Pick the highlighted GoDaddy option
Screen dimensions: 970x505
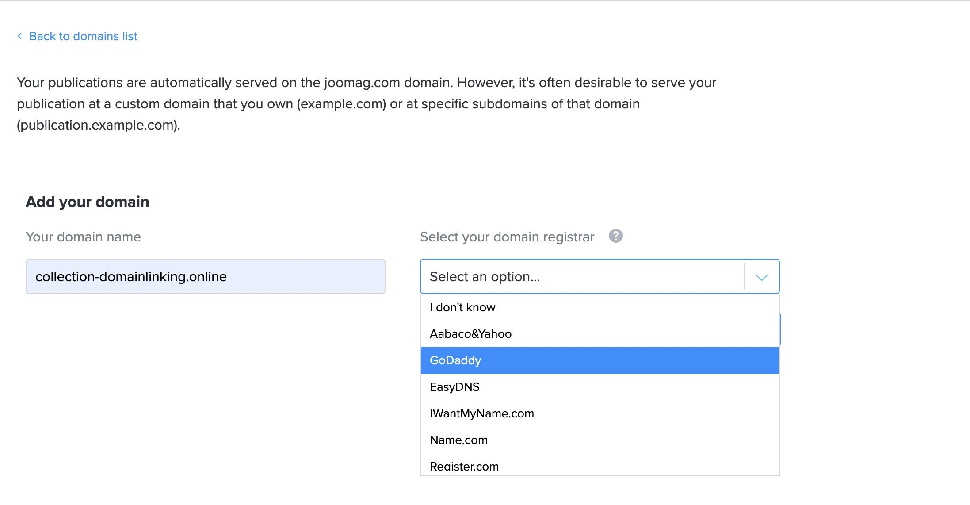point(455,360)
